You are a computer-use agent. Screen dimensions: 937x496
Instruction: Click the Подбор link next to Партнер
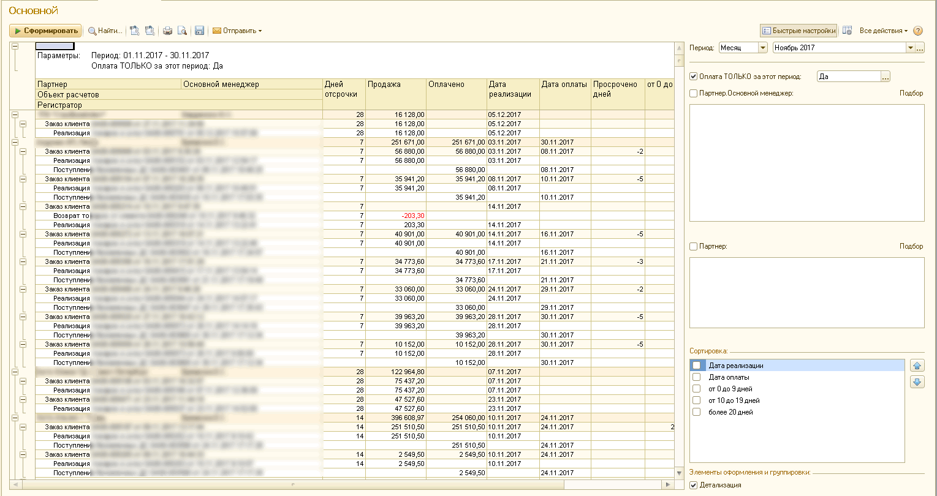click(x=911, y=246)
